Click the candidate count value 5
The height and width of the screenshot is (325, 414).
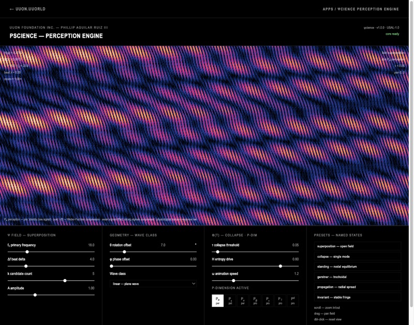coord(93,274)
